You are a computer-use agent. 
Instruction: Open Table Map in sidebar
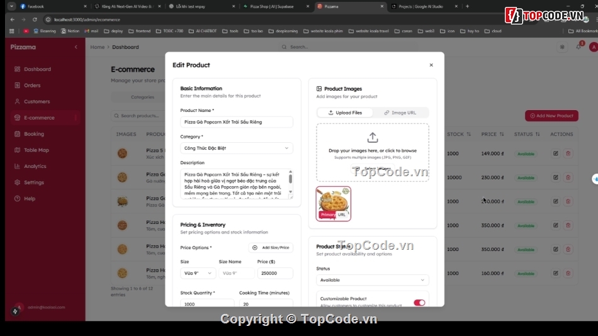[36, 150]
